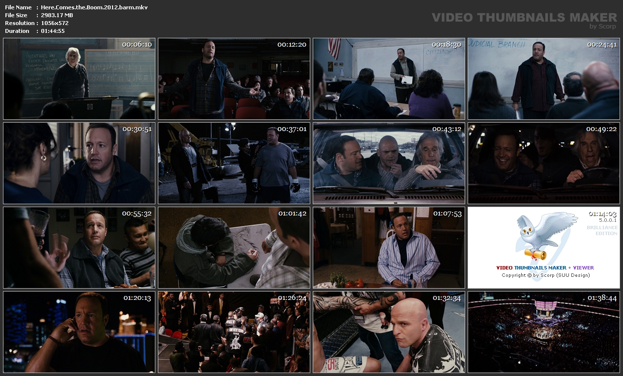Click the classroom whiteboard frame at 00:18:30
The width and height of the screenshot is (623, 376).
(x=389, y=79)
